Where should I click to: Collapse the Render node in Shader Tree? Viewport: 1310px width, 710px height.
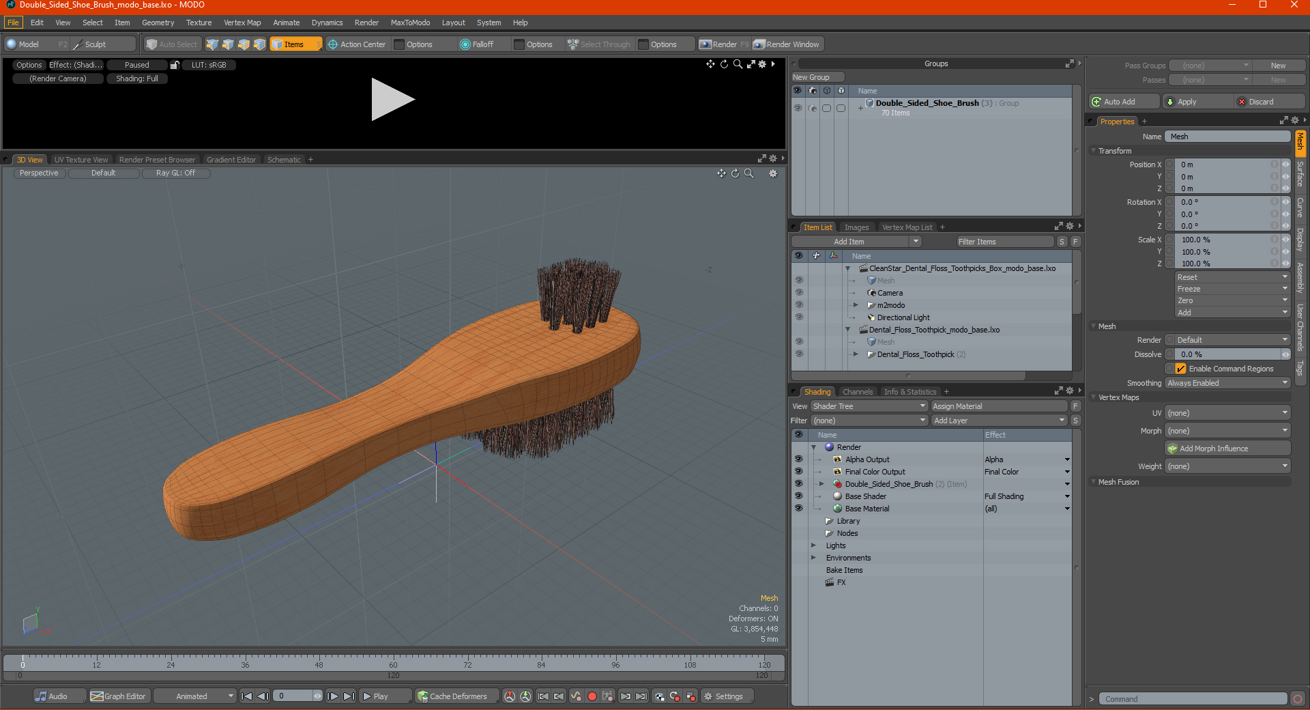pyautogui.click(x=813, y=447)
